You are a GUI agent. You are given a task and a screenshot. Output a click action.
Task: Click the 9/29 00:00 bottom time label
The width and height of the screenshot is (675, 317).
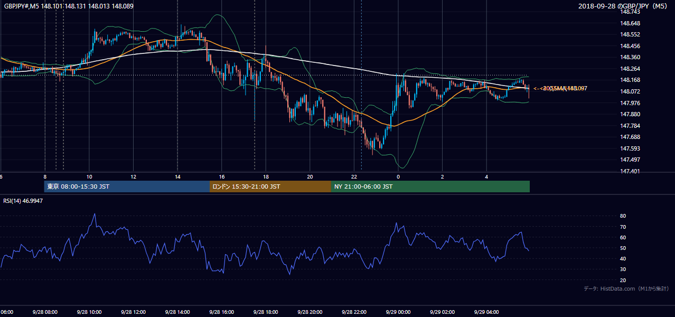tap(398, 312)
